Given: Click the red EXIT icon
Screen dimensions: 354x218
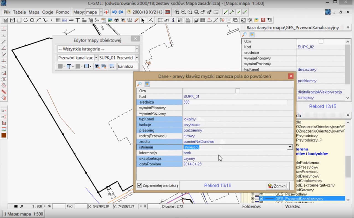Looking at the screenshot, I should (168, 12).
